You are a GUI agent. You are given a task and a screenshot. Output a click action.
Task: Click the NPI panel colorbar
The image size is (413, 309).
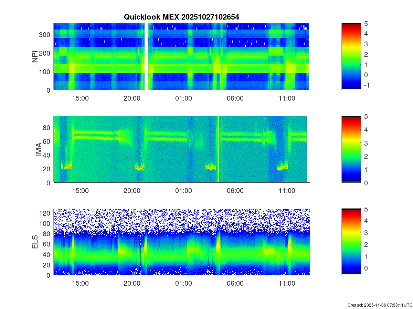tap(351, 57)
